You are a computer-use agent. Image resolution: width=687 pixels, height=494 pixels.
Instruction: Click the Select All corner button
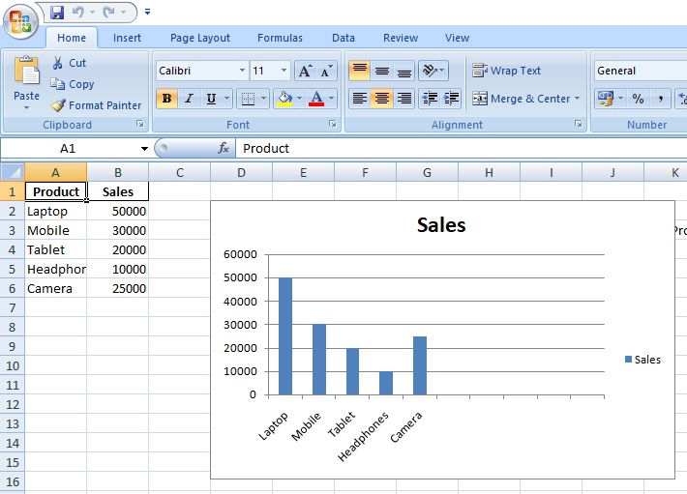tap(12, 172)
